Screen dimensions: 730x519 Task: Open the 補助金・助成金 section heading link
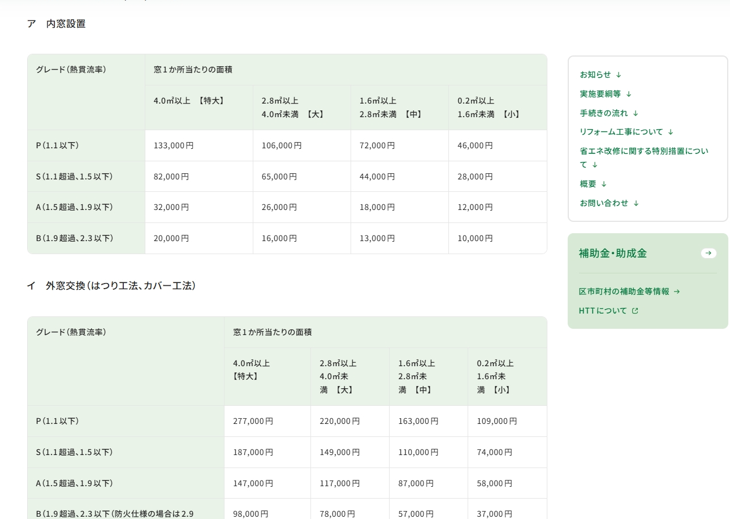point(612,253)
